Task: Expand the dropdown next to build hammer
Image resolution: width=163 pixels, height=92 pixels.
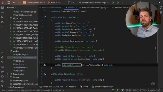Action: pos(74,3)
